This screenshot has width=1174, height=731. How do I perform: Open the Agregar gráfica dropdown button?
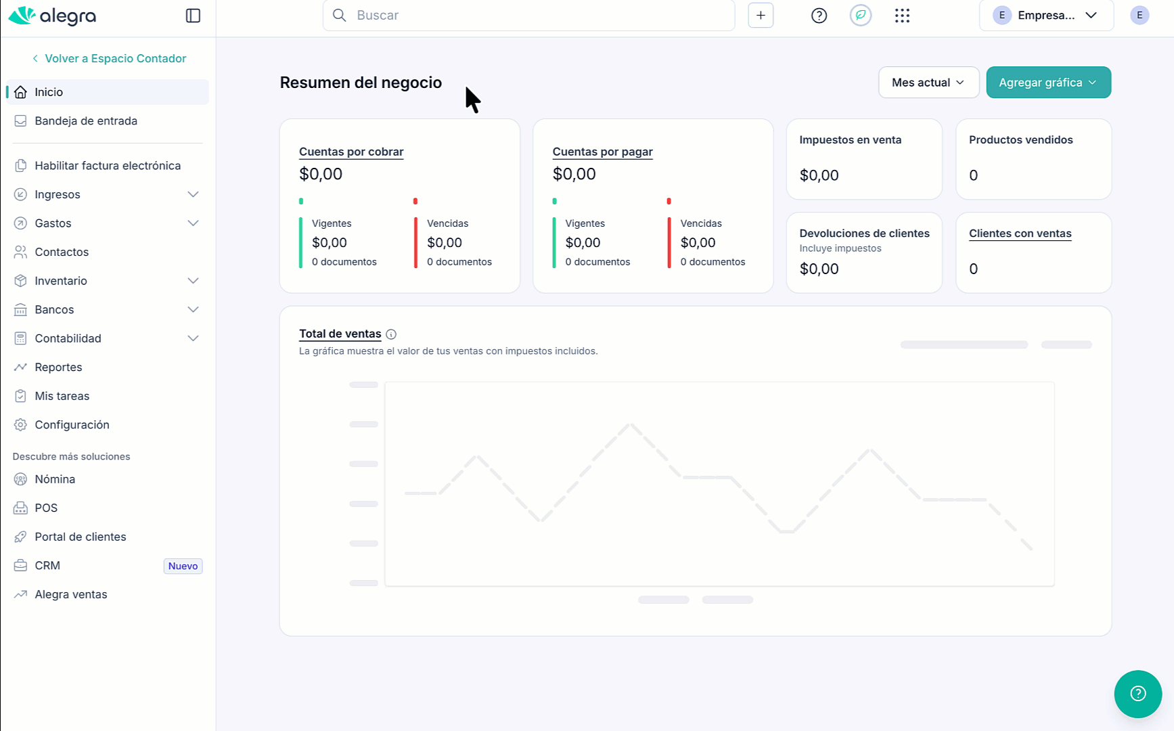coord(1048,83)
